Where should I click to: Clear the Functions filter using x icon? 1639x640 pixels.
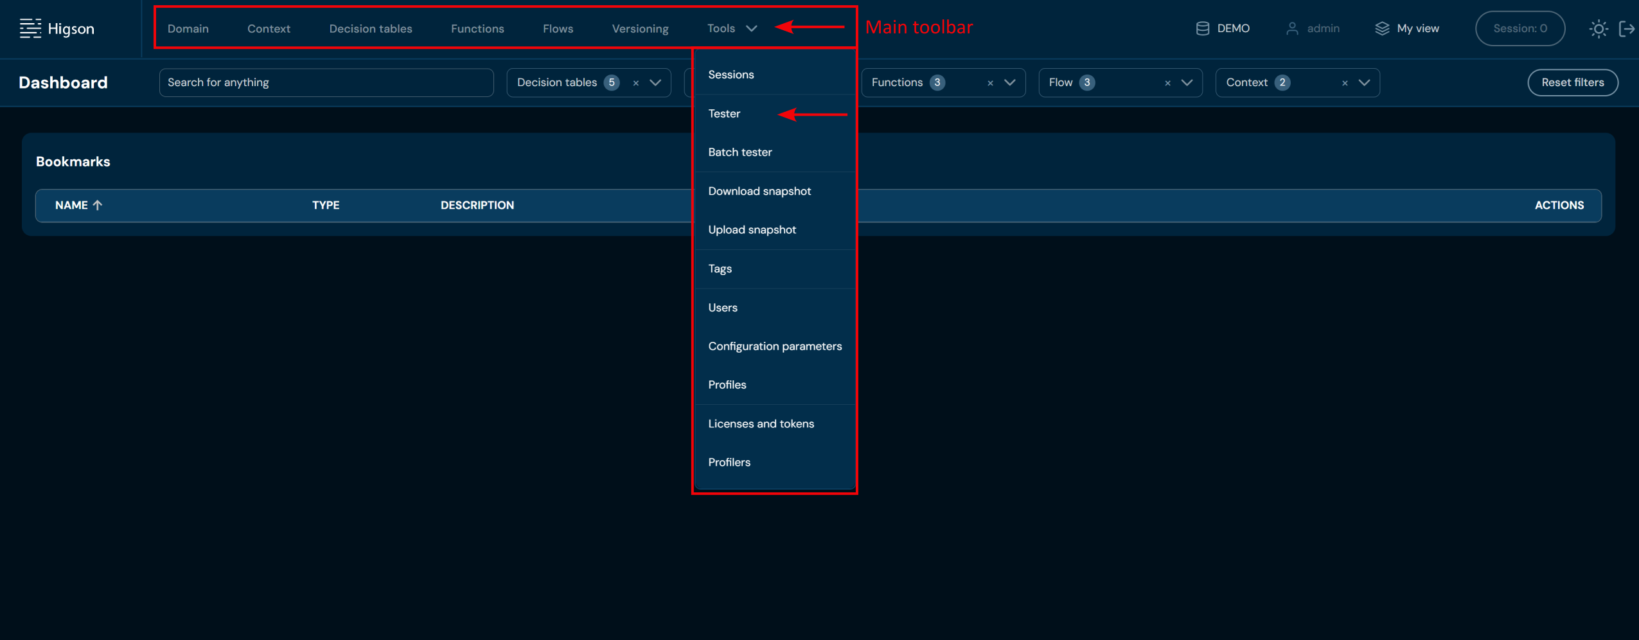click(990, 83)
